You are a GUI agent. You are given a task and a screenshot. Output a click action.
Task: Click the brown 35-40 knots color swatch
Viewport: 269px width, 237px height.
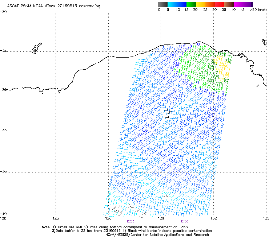[229, 4]
